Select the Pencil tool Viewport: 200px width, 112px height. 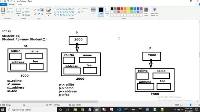coord(35,10)
